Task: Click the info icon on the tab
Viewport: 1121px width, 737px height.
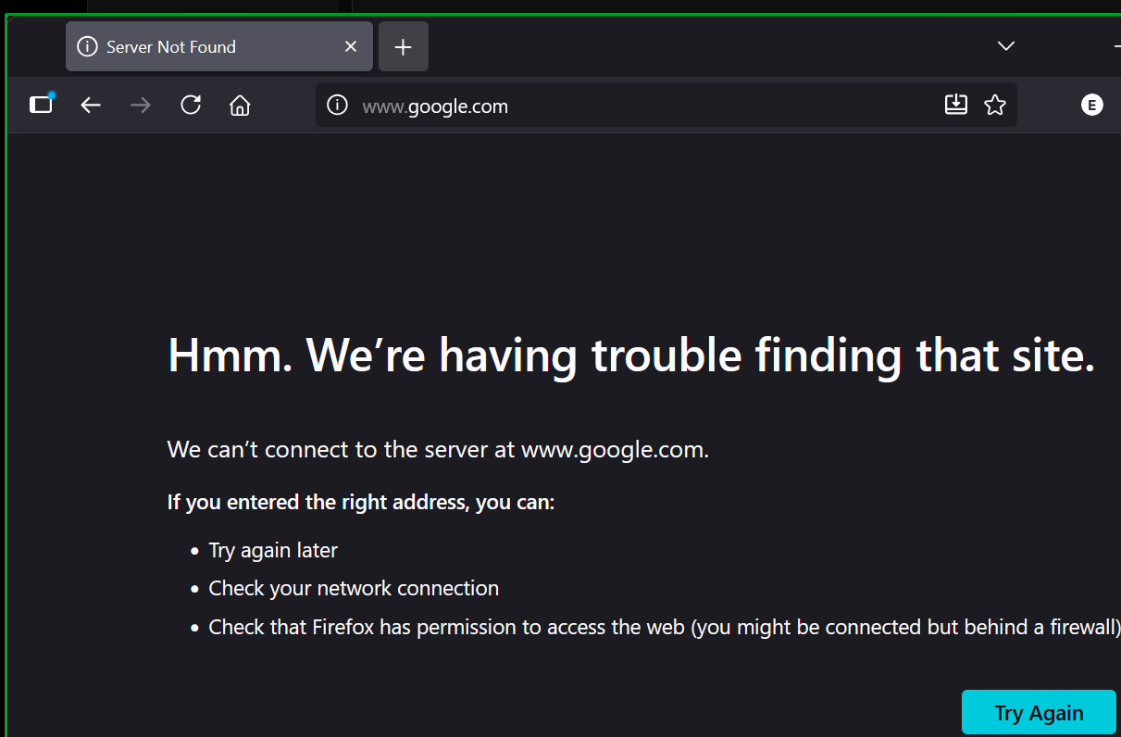Action: coord(87,46)
